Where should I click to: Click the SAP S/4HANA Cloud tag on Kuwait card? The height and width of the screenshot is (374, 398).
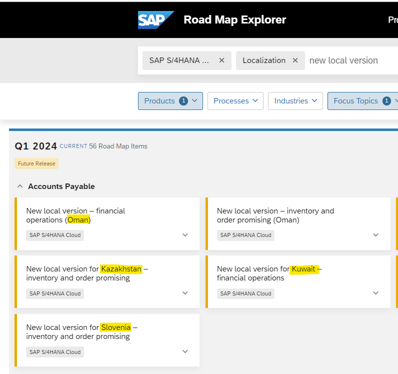click(x=245, y=293)
